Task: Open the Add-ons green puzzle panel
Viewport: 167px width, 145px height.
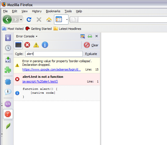Action: (x=8, y=70)
